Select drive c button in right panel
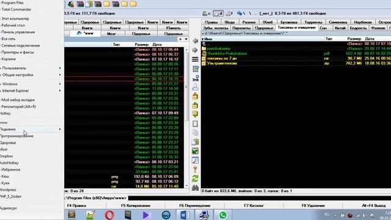 206,13
